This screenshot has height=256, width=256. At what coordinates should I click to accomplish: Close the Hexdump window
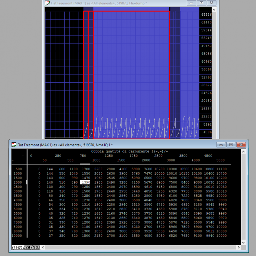pyautogui.click(x=212, y=3)
